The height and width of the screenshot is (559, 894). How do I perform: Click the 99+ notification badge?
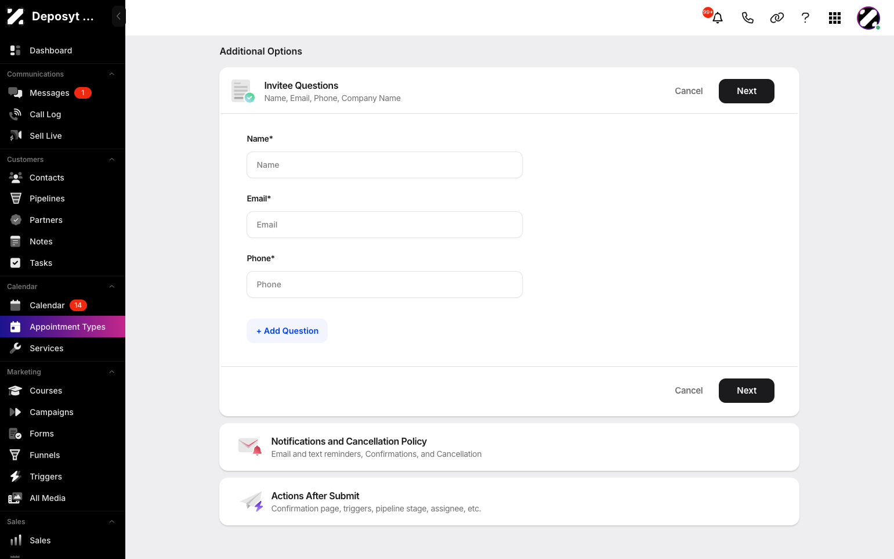pyautogui.click(x=708, y=12)
